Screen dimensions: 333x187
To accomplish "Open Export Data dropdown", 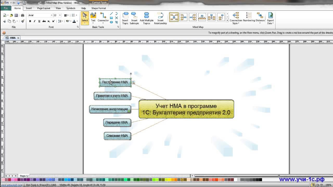I will pyautogui.click(x=270, y=18).
